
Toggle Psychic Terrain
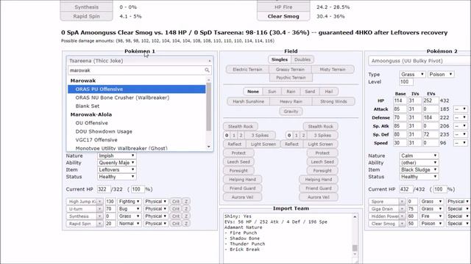[291, 78]
